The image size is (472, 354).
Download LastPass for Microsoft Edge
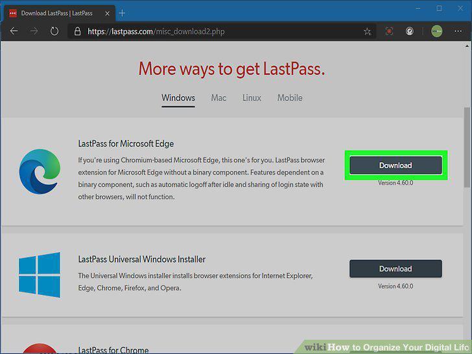395,165
